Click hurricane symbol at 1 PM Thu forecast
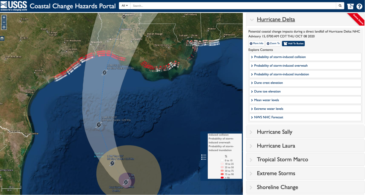The height and width of the screenshot is (195, 365). 112,163
